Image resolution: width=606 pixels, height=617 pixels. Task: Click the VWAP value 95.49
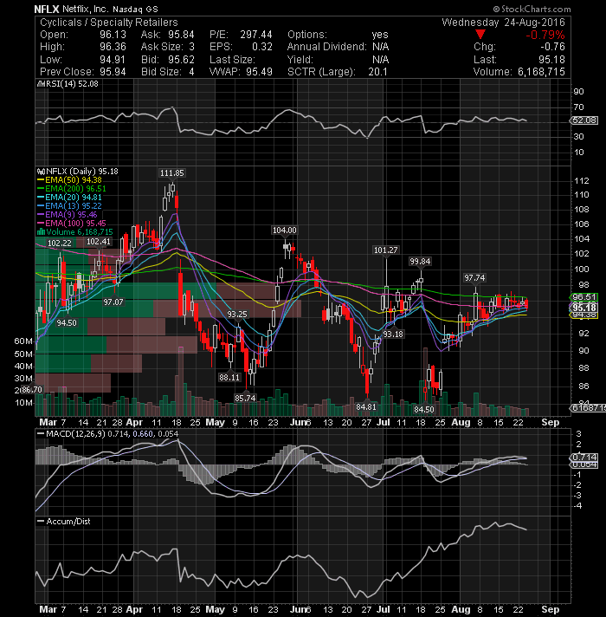pyautogui.click(x=260, y=72)
